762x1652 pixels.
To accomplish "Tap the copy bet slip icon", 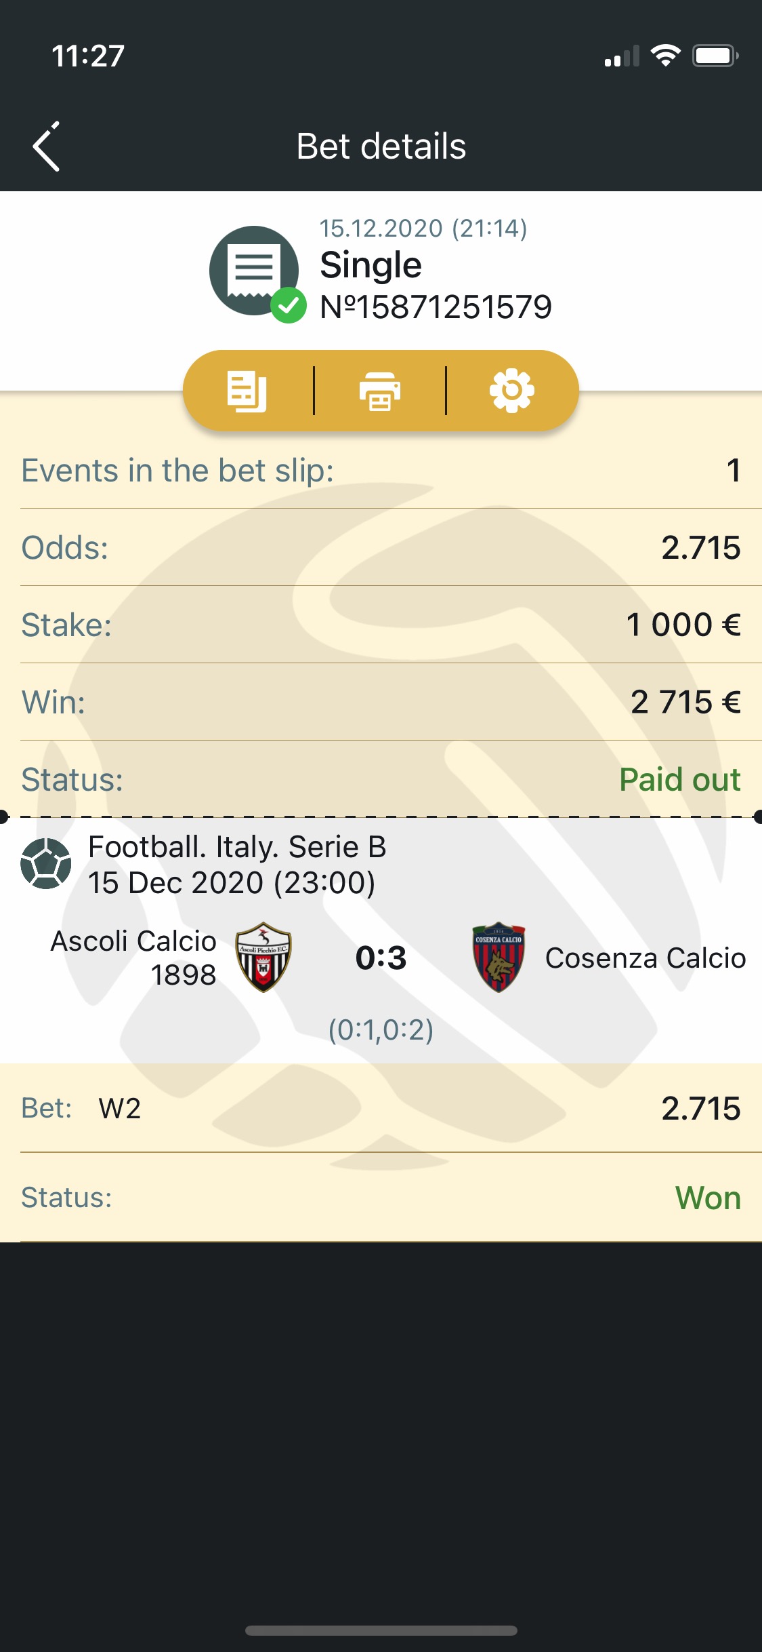I will (247, 391).
